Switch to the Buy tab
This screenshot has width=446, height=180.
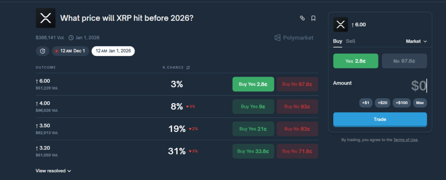click(x=337, y=41)
